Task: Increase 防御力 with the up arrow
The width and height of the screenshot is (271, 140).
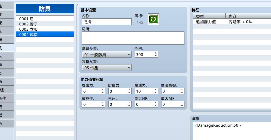Action: 129,90
